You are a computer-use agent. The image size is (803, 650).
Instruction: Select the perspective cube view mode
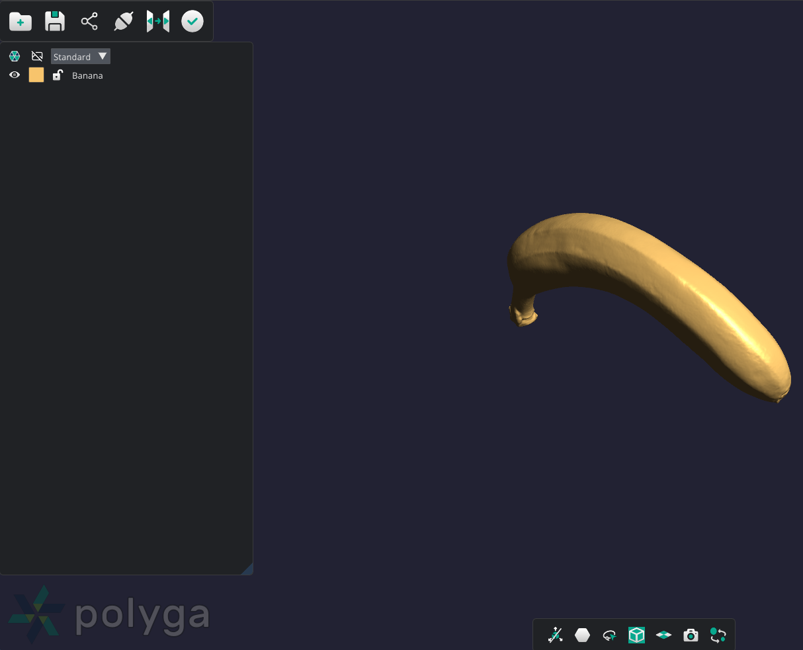(x=636, y=635)
